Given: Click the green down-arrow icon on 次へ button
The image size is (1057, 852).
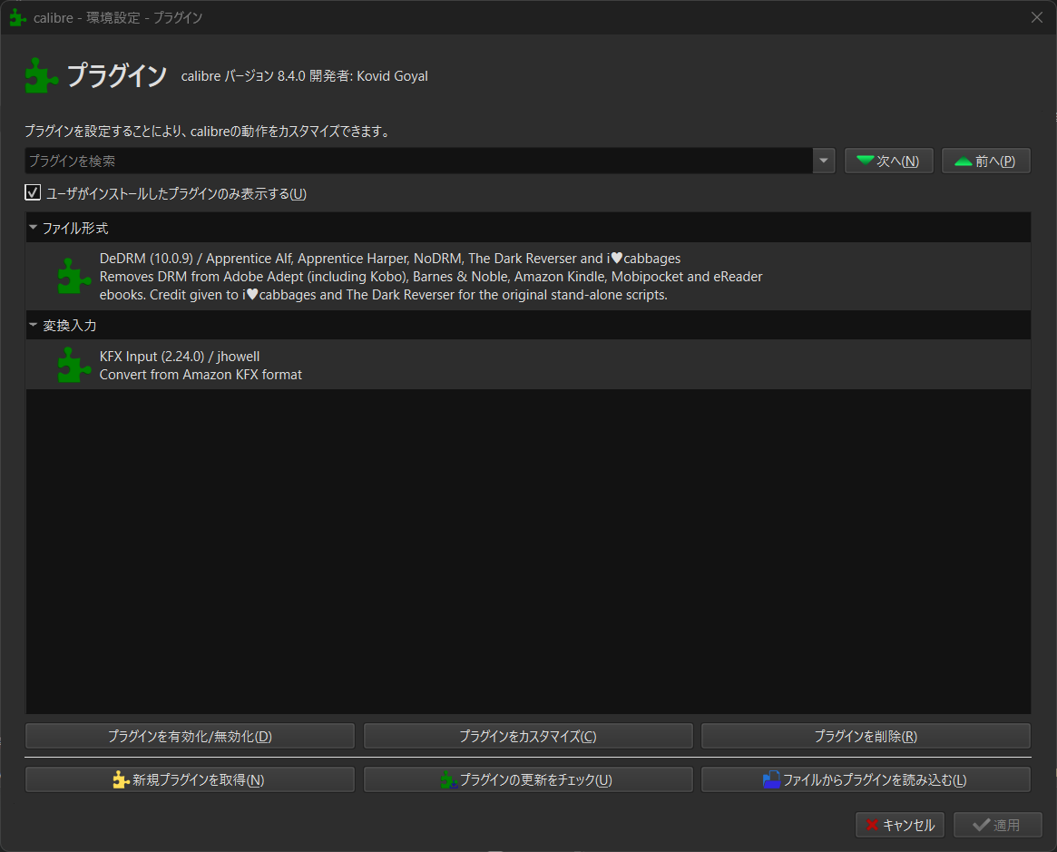Looking at the screenshot, I should tap(865, 160).
